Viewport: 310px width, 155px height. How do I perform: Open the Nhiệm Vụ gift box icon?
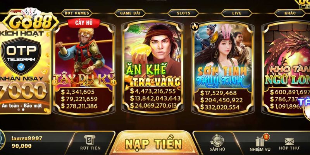pyautogui.click(x=260, y=141)
